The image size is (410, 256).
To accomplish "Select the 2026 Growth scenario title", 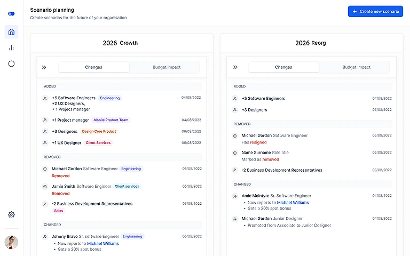I will point(120,43).
